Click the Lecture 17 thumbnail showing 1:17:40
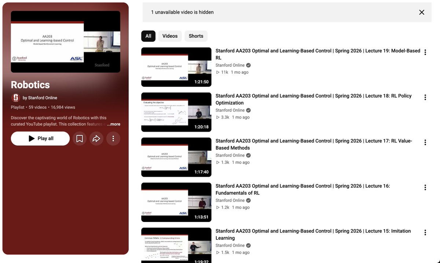This screenshot has width=440, height=263. [176, 157]
